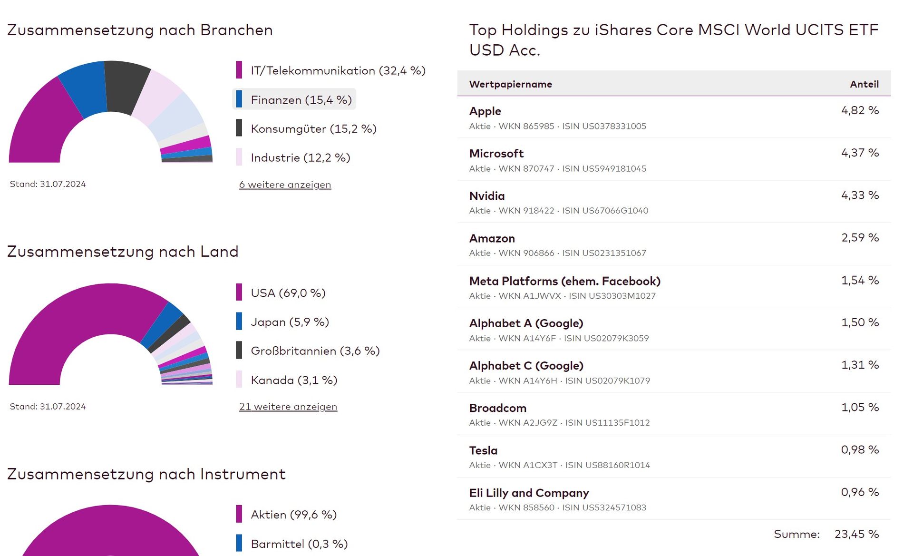Open the Apple holding entry
913x556 pixels.
coord(485,111)
